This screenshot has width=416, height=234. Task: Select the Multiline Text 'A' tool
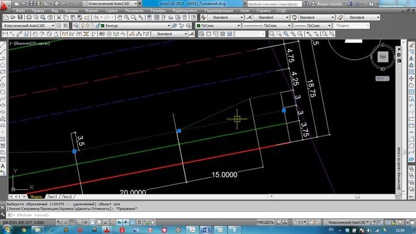3,166
